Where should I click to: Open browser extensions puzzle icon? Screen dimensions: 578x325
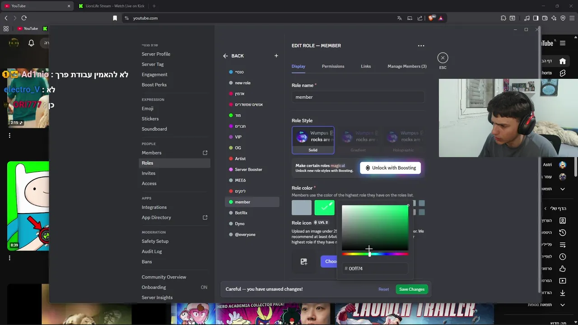[503, 18]
